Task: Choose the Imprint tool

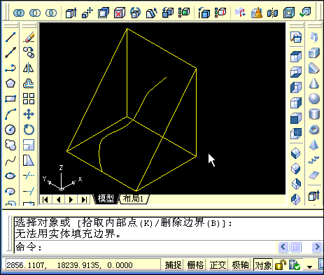Action: pos(241,13)
